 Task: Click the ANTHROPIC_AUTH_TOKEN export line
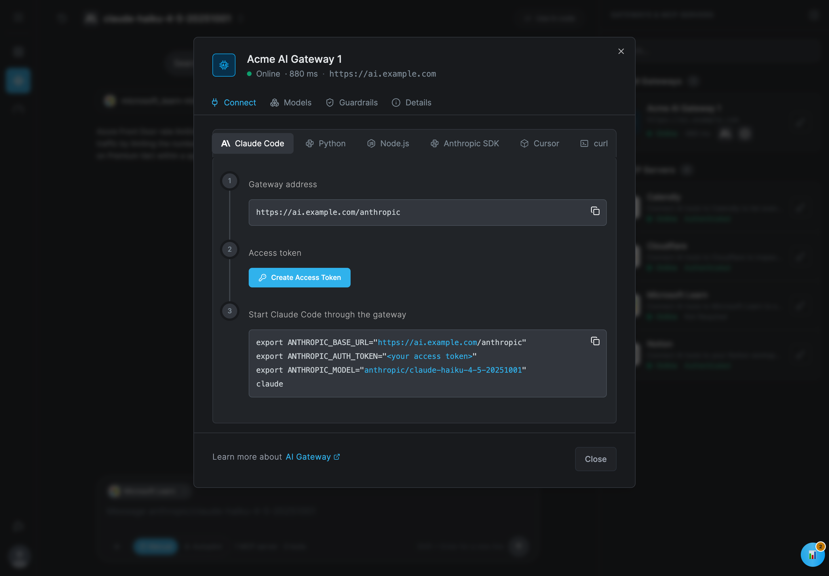click(x=366, y=356)
